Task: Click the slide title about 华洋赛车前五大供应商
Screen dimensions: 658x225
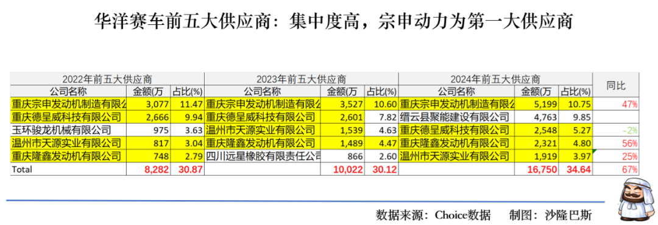Action: 334,21
